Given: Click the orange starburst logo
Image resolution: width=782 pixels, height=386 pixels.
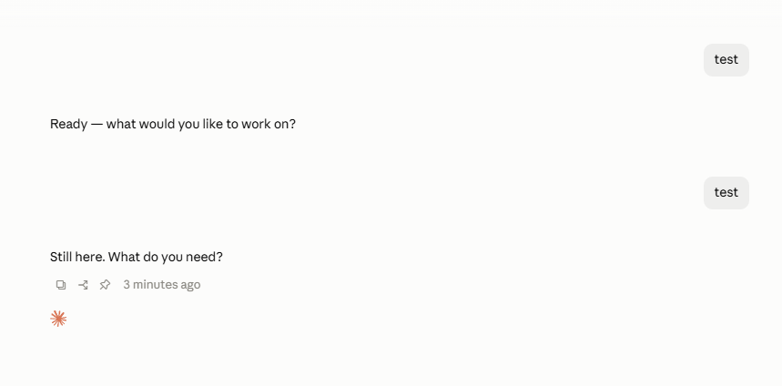Looking at the screenshot, I should tap(58, 319).
